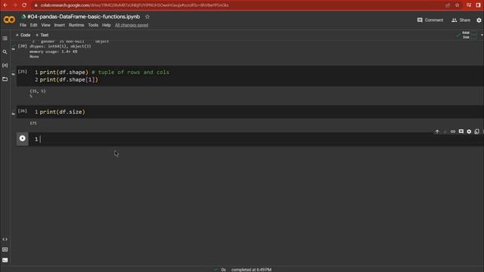Copy link to the active cell

pos(453,131)
